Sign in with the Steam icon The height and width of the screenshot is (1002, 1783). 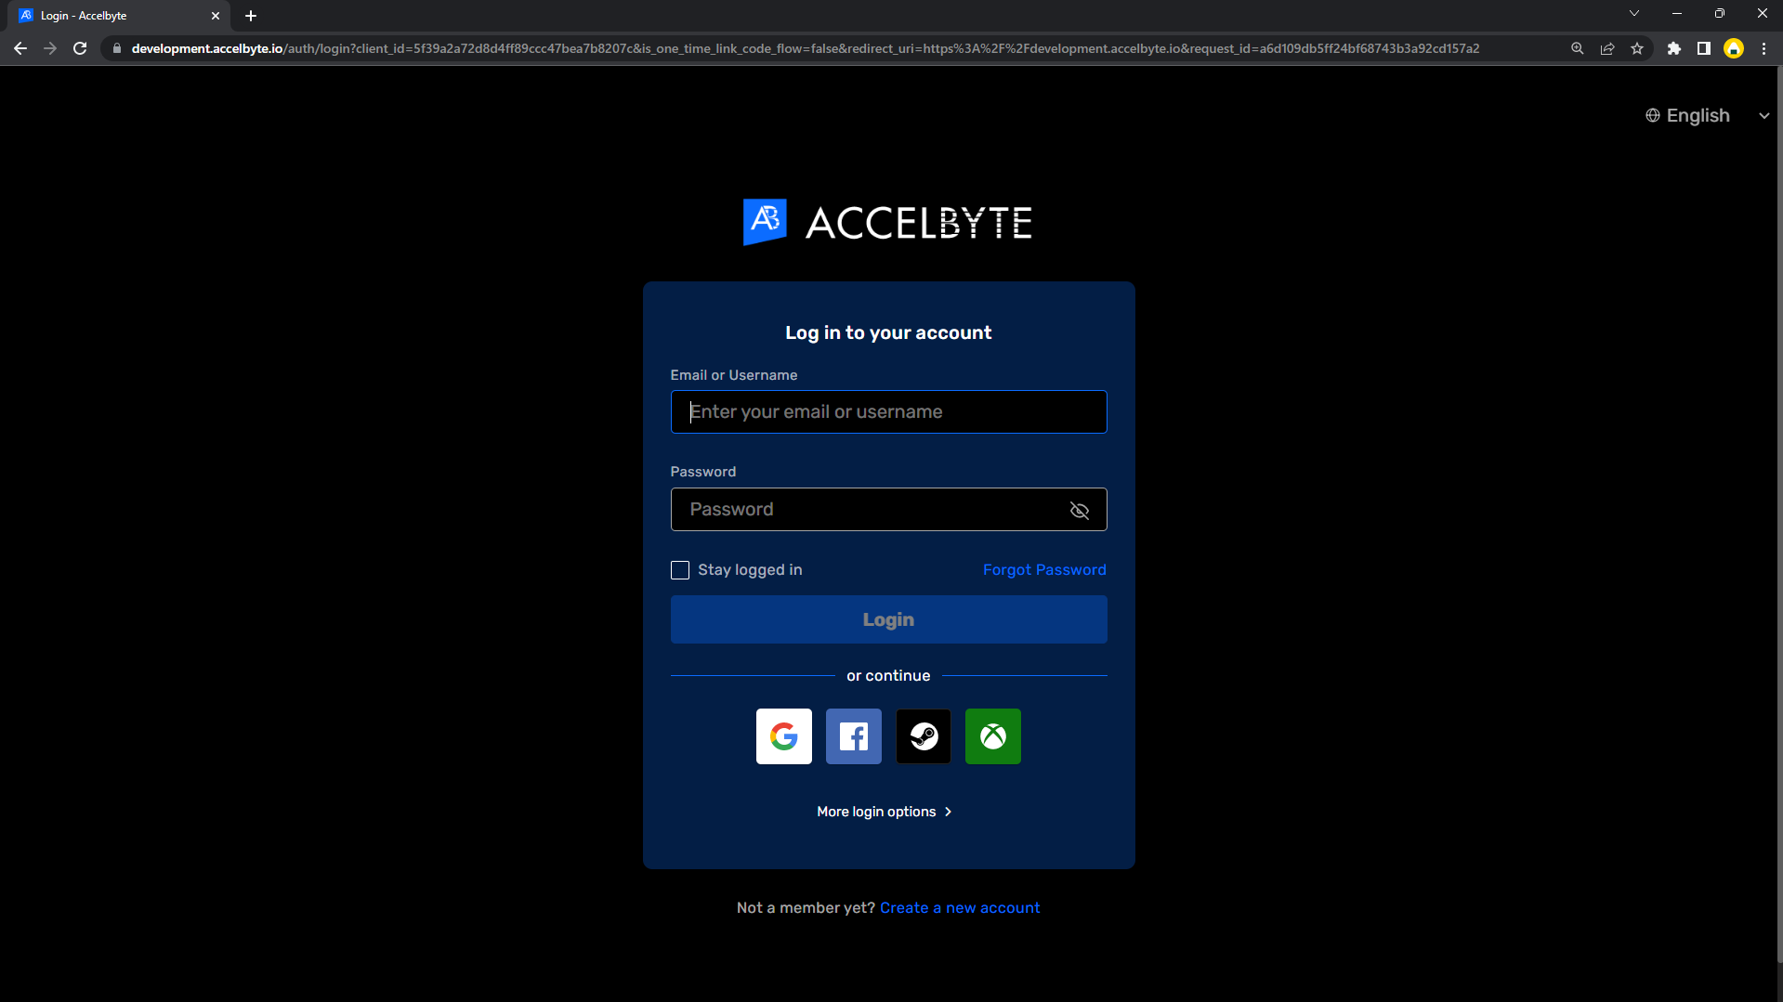click(923, 736)
